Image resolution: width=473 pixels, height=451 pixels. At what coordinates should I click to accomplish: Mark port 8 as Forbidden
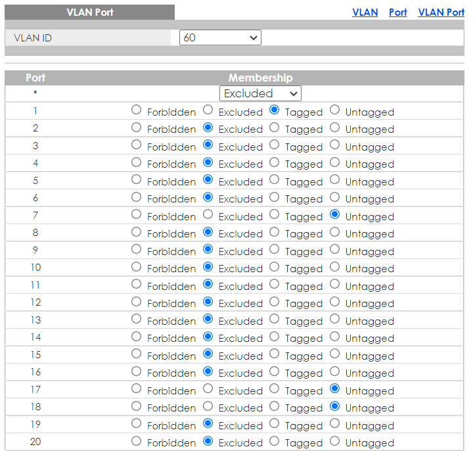[x=137, y=232]
